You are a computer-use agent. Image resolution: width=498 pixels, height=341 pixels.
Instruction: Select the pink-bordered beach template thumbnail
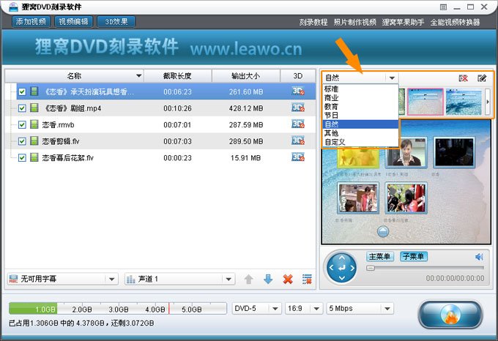tap(425, 102)
